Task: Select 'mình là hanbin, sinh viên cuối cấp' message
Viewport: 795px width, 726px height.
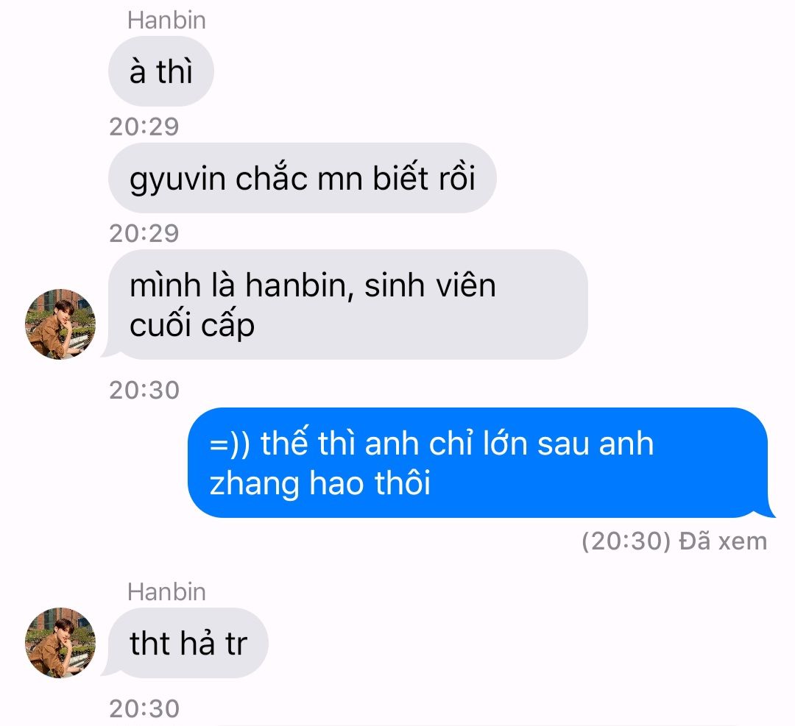Action: click(x=347, y=305)
